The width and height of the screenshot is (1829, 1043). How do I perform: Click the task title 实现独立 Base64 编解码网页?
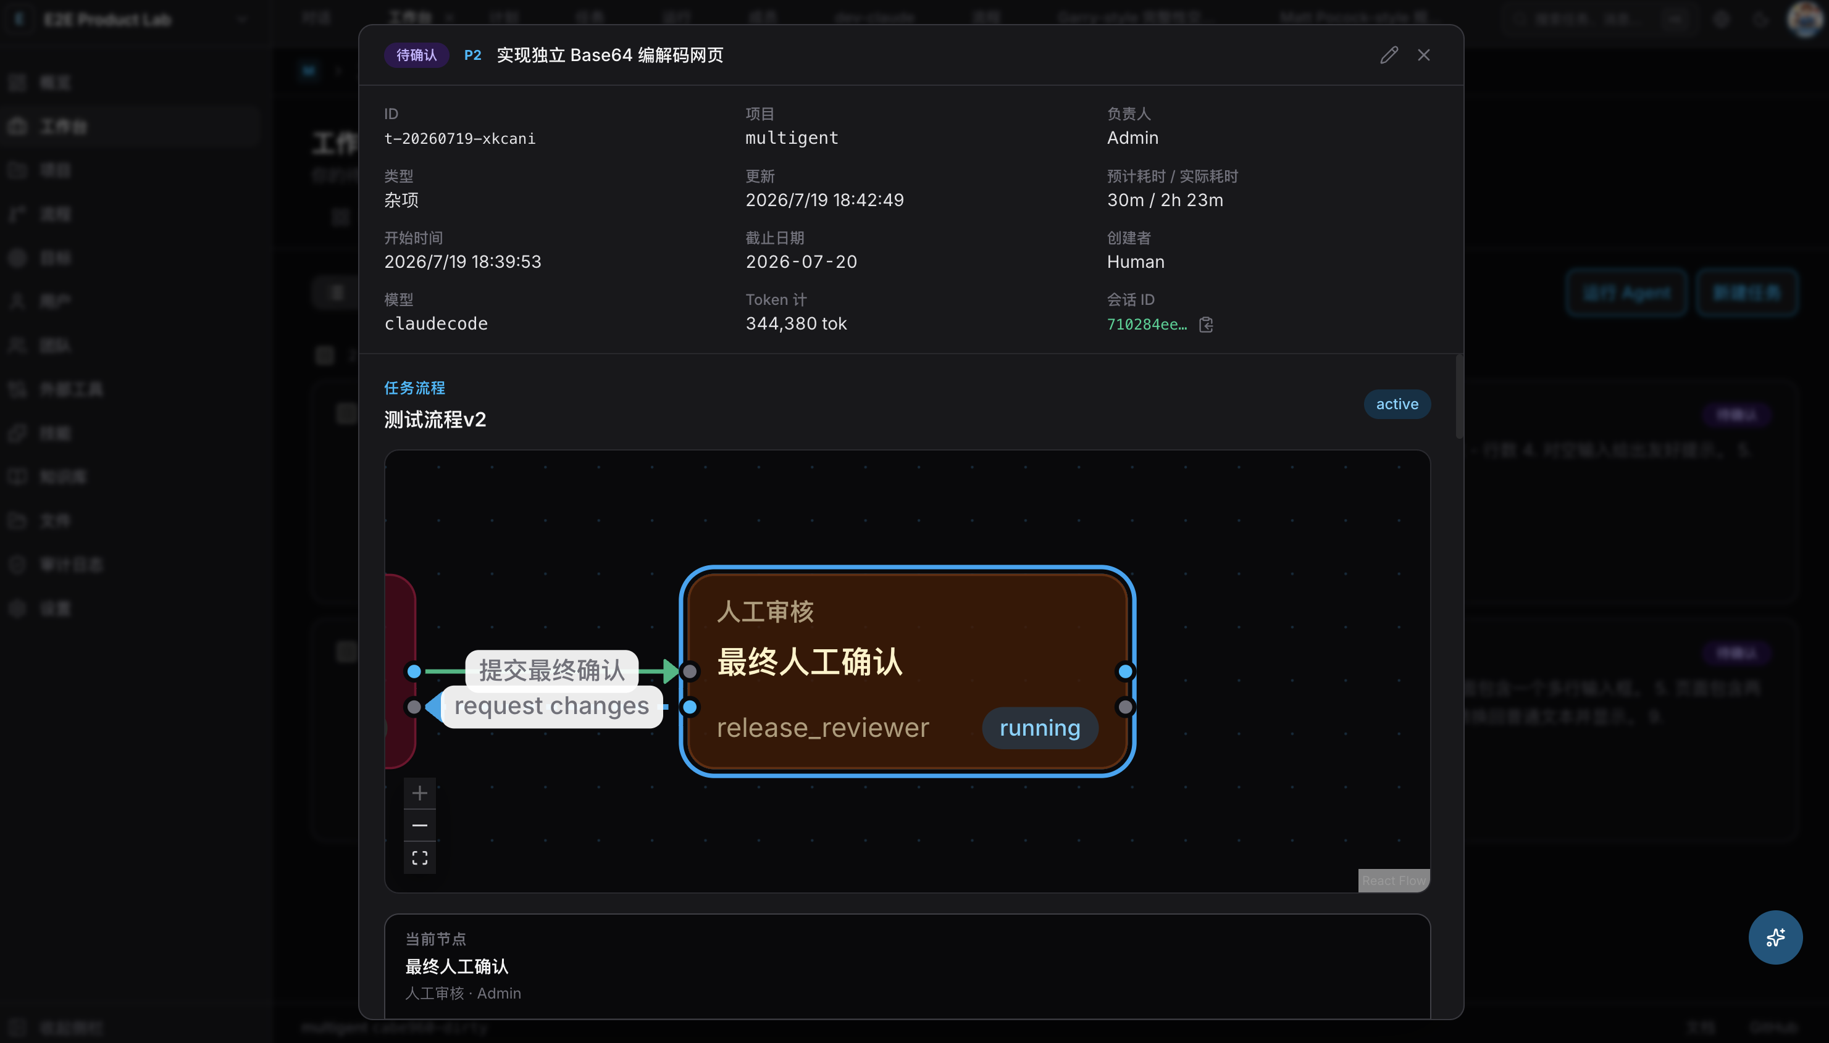tap(610, 55)
